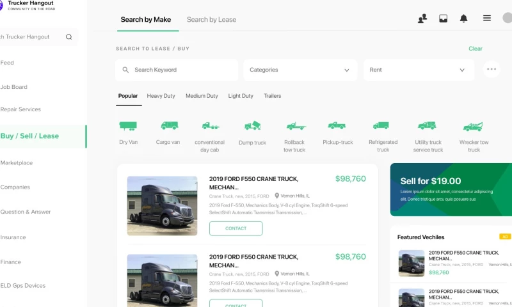Screen dimensions: 512x307
Task: Click the AD badge in Featured Vehicles
Action: point(505,237)
